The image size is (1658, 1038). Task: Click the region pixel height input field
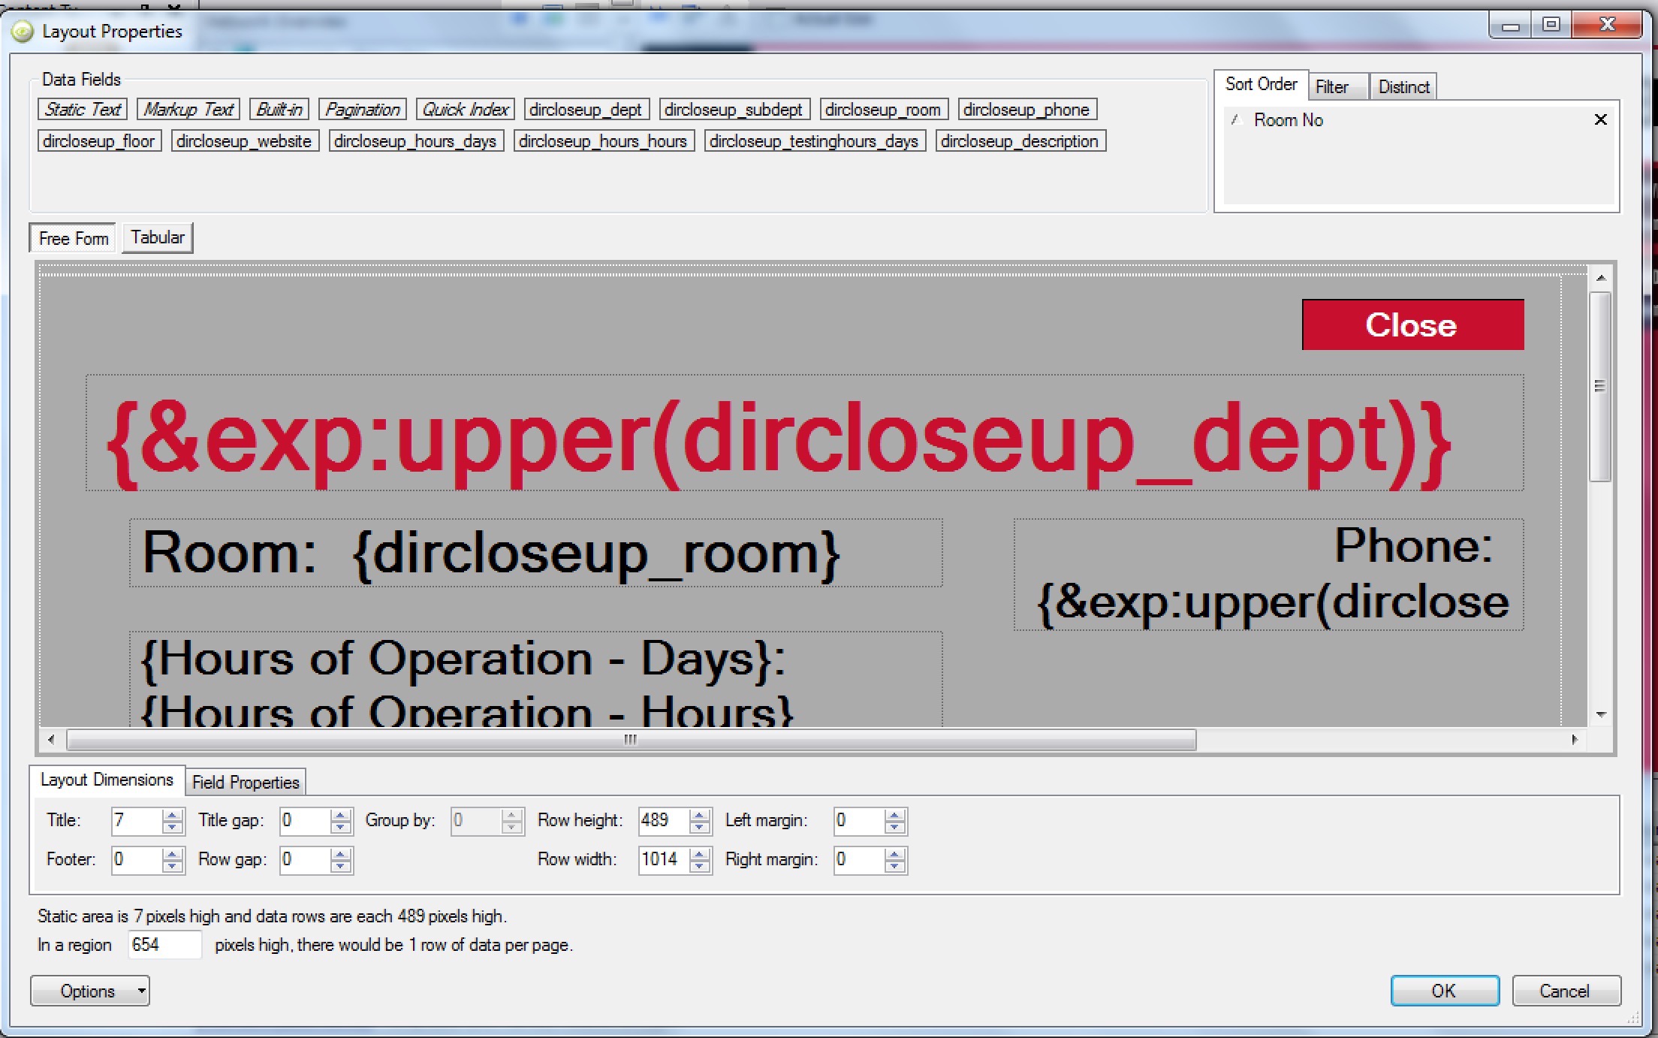coord(164,945)
